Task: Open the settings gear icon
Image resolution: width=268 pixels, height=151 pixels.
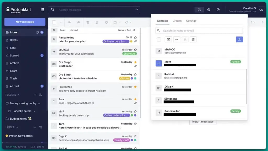Action: (209, 9)
